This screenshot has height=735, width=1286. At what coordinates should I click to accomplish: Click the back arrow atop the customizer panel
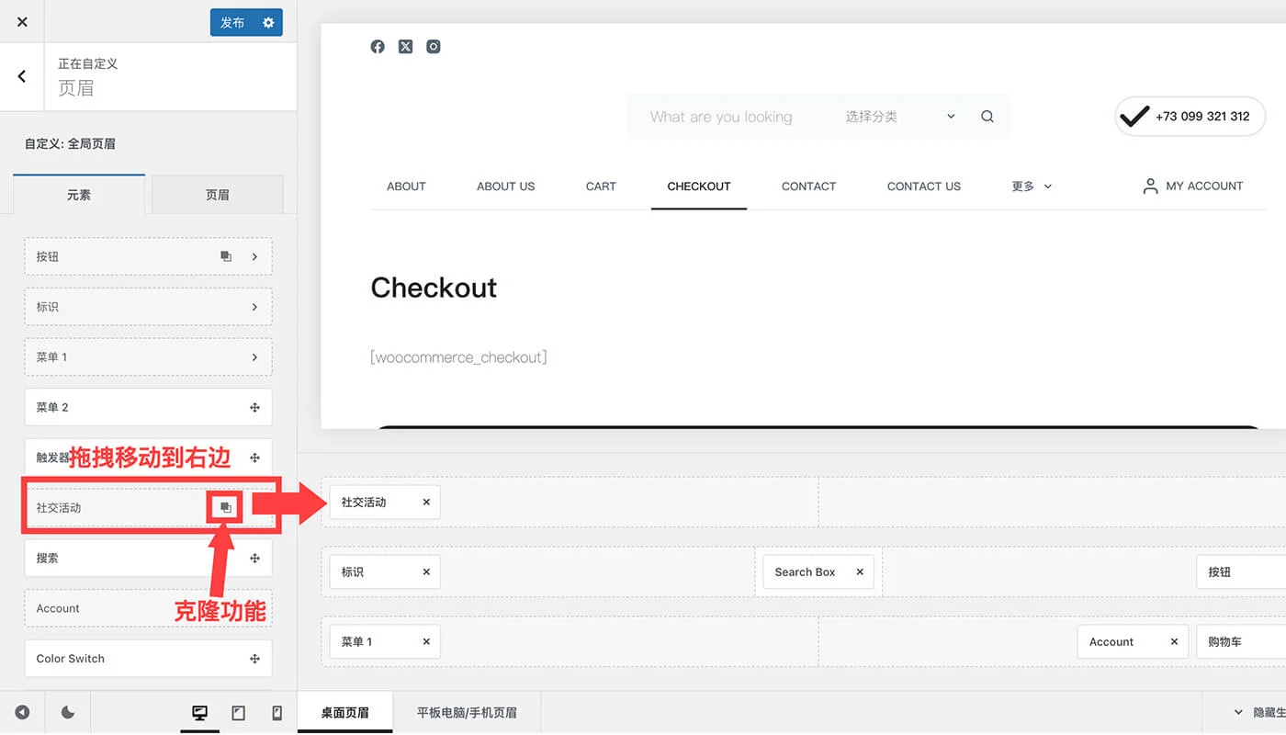20,76
